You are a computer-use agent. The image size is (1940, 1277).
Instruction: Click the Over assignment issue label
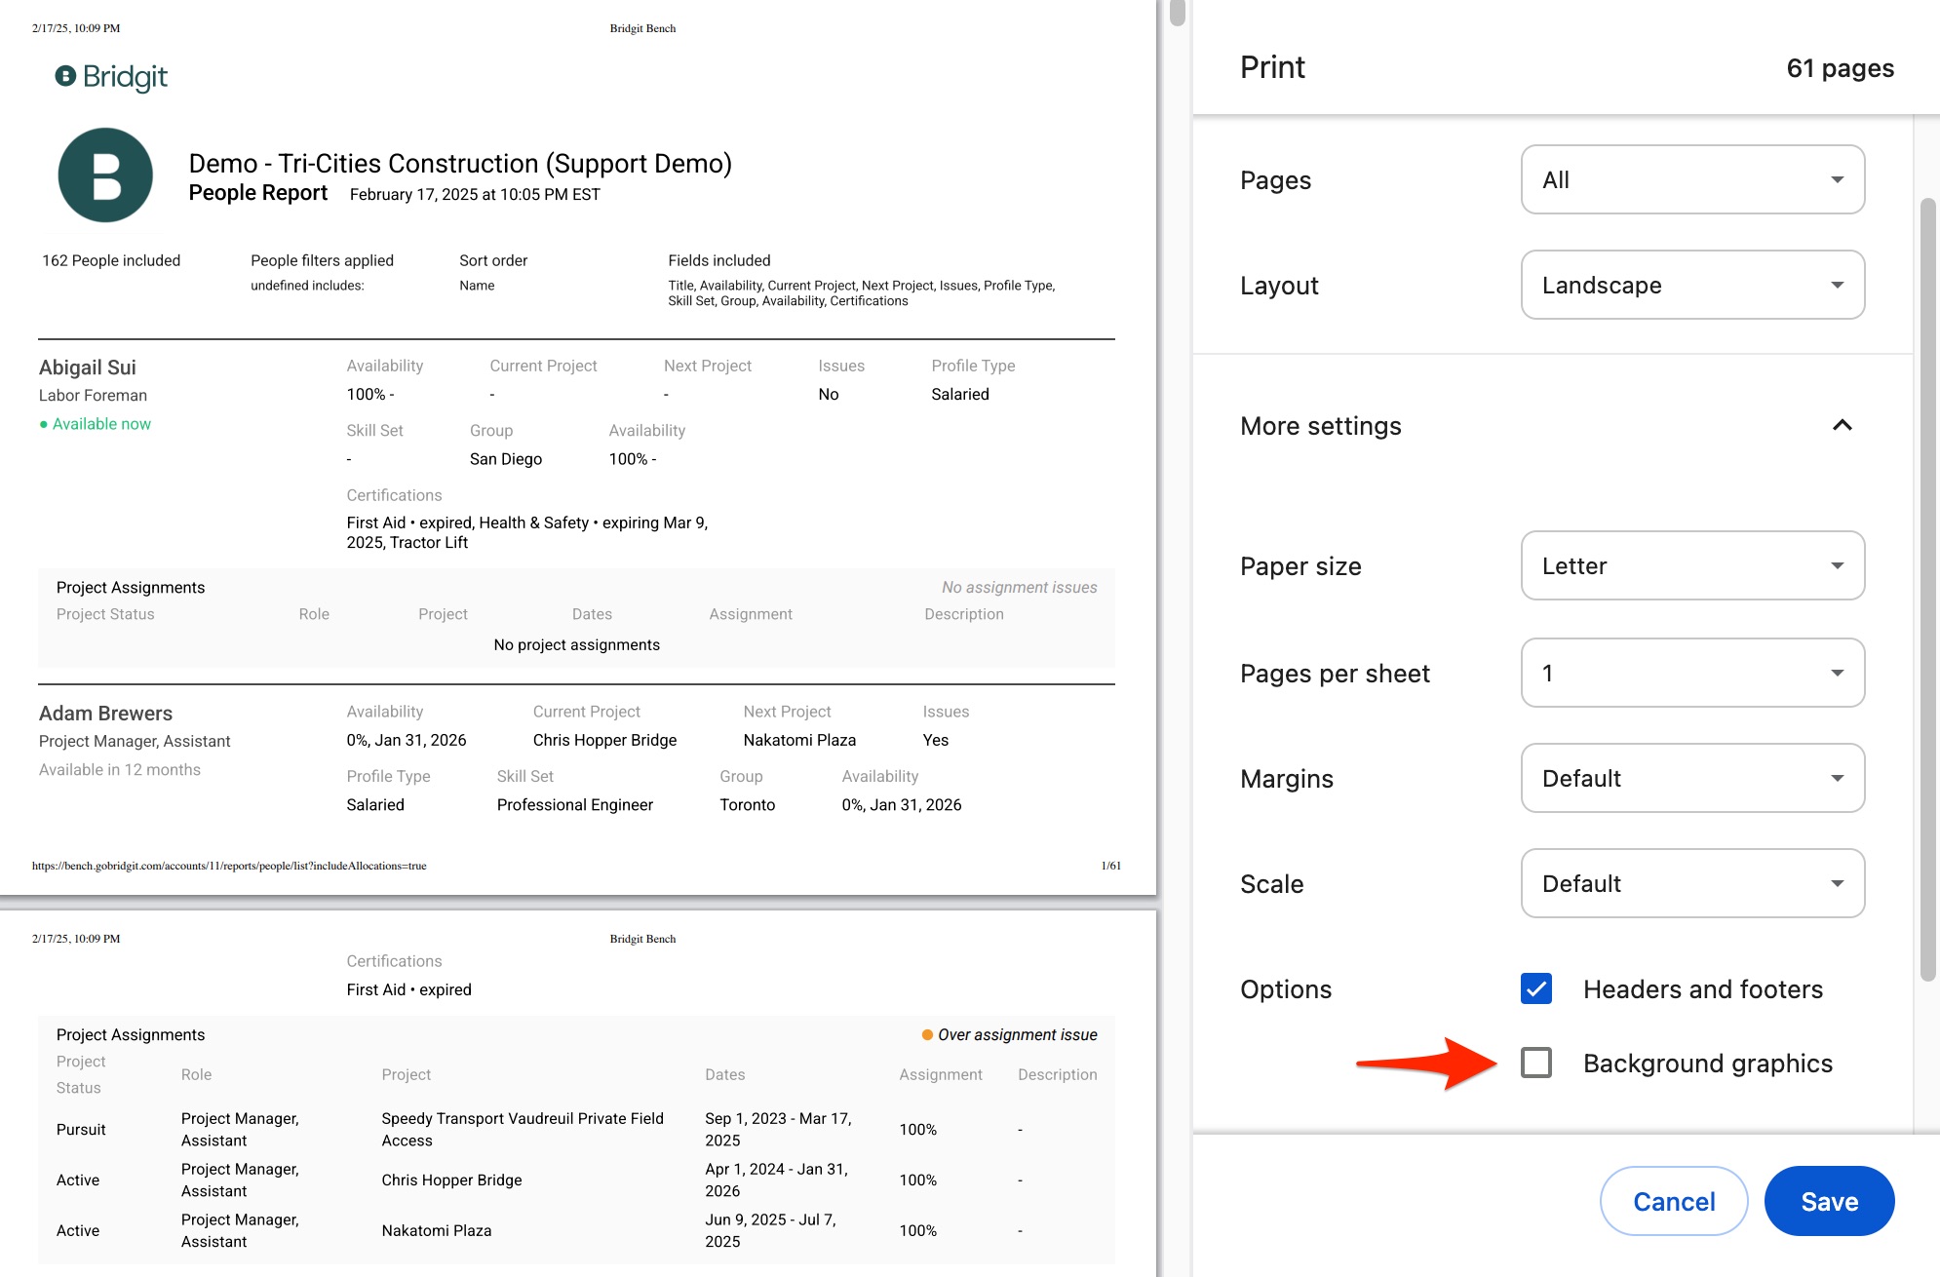tap(1009, 1034)
